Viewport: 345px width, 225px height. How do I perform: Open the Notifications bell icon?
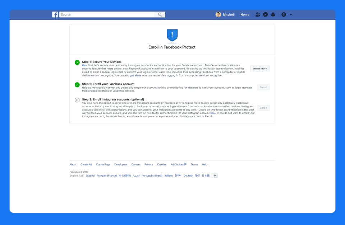point(273,15)
